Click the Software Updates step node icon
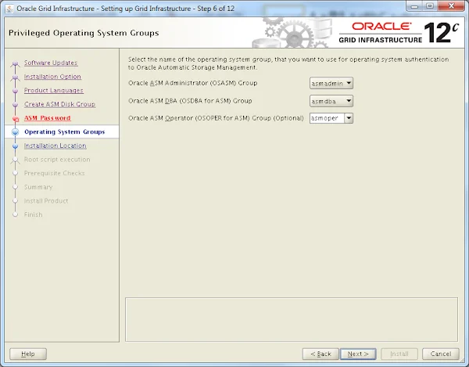Screen dimensions: 469x367 [16, 63]
